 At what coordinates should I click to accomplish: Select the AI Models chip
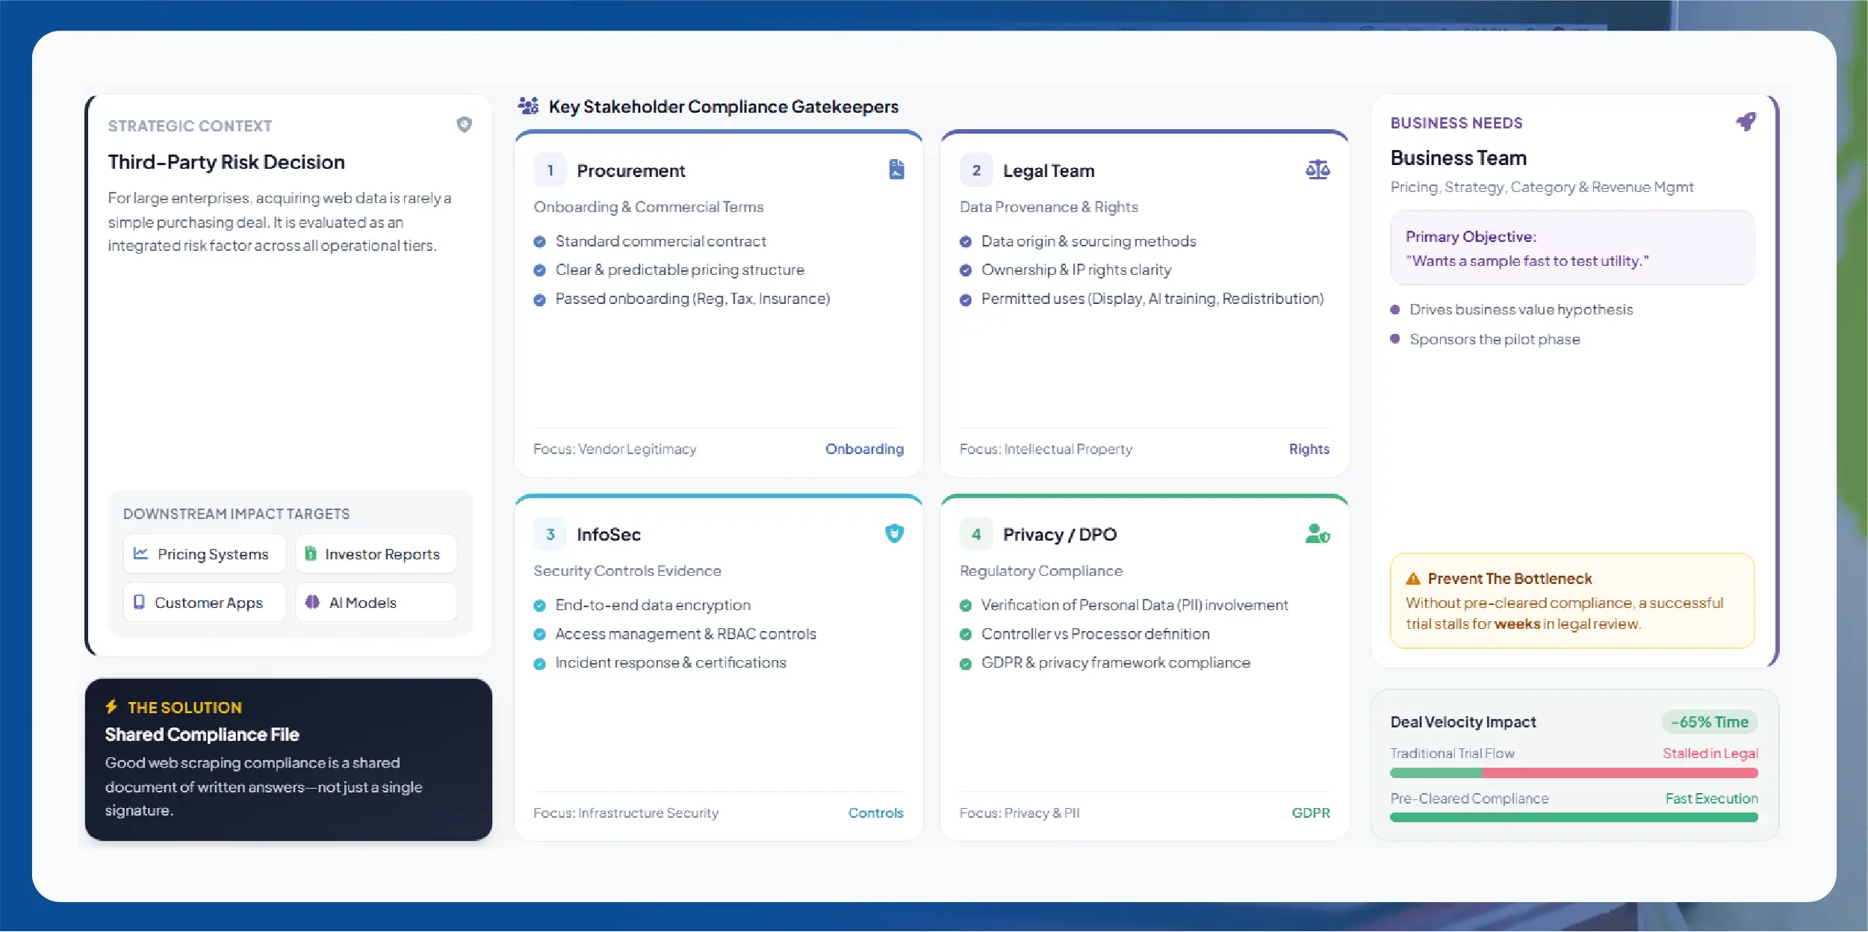[376, 602]
